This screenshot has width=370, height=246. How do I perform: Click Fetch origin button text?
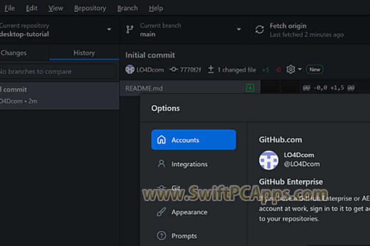click(288, 26)
